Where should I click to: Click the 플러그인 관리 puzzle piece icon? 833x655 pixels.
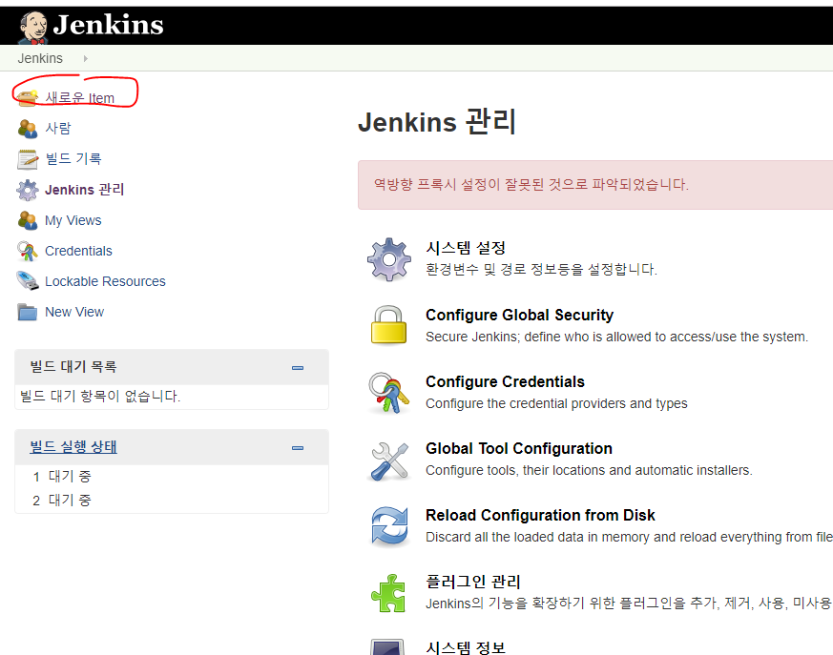click(388, 593)
